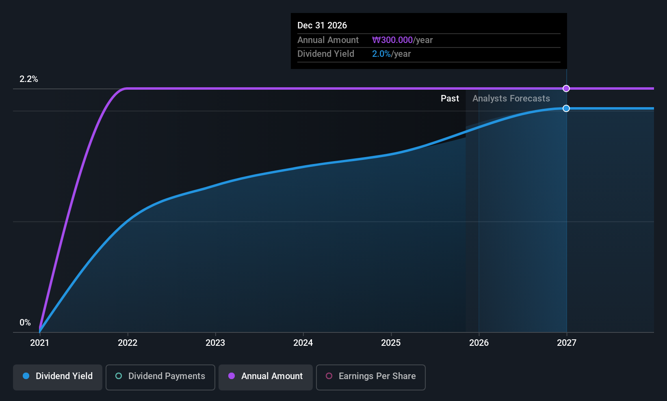Click the ₩300.000/year annual amount value
667x401 pixels.
pyautogui.click(x=403, y=40)
